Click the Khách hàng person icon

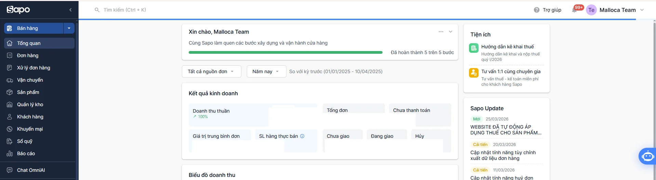10,117
